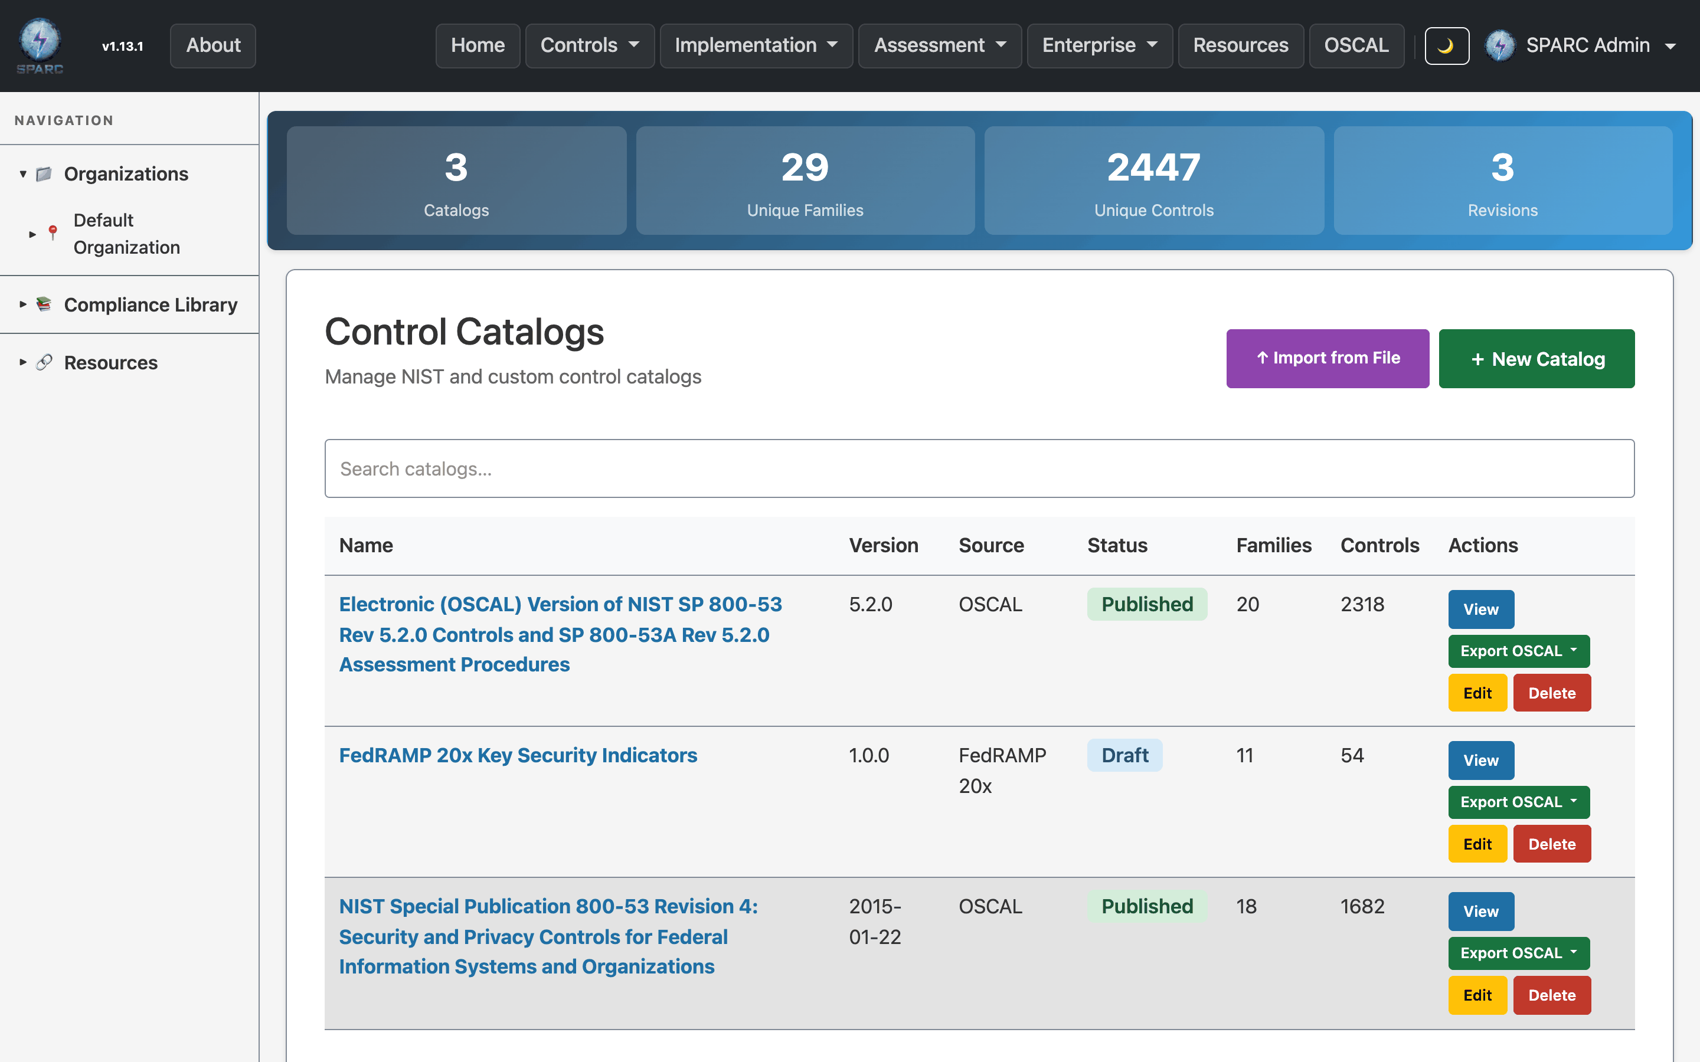Expand the Compliance Library node
Screen dimensions: 1700x1062
tap(22, 304)
